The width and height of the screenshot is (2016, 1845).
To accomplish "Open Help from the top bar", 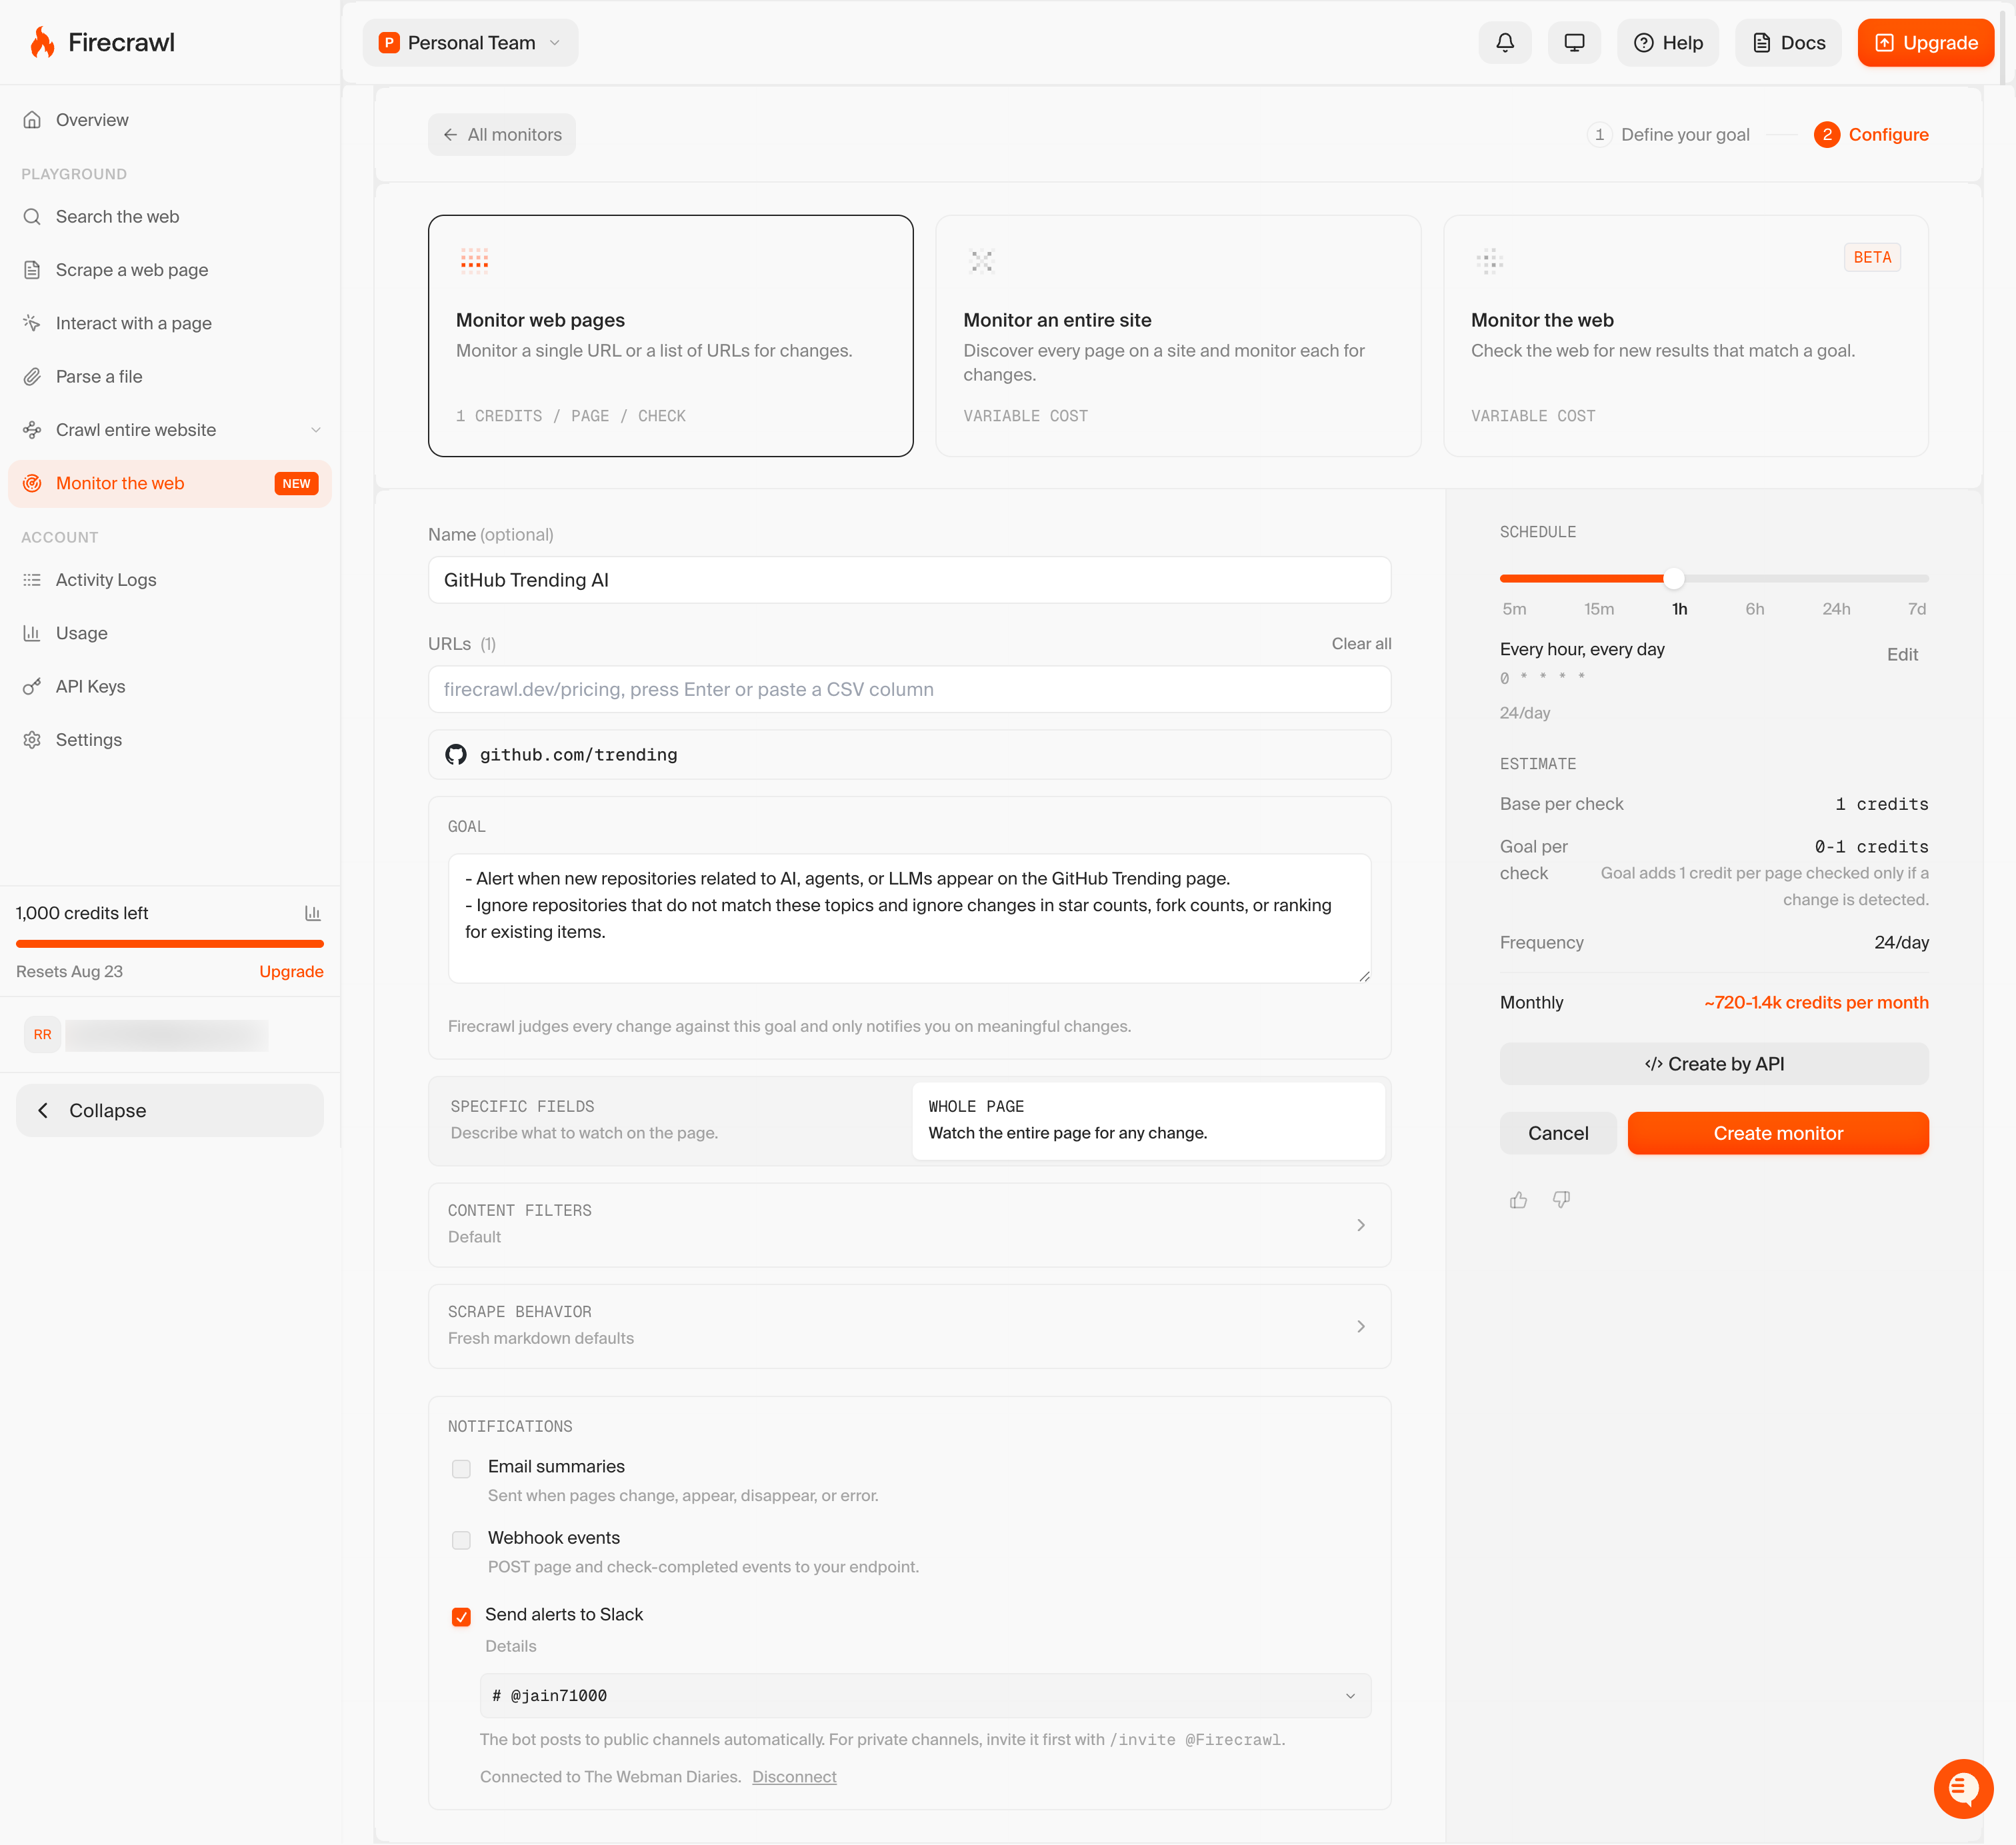I will pos(1667,43).
